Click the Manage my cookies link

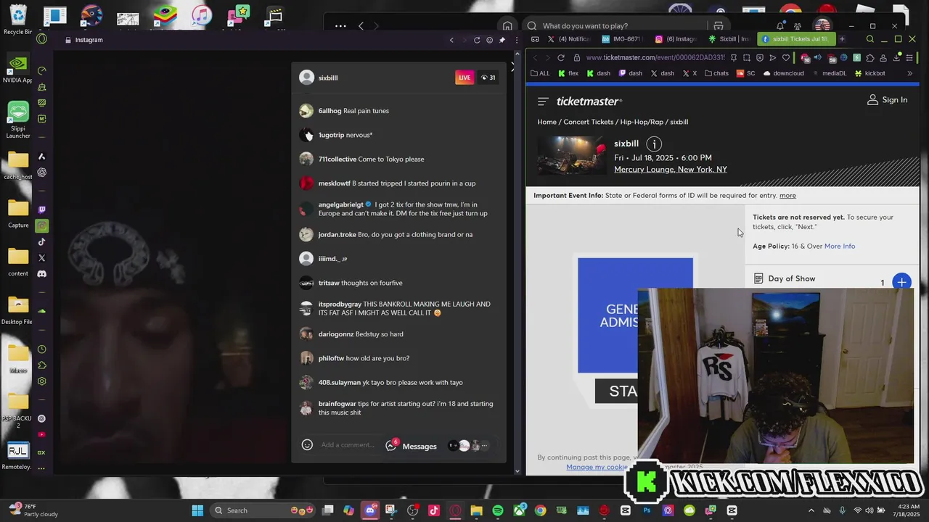pos(597,467)
